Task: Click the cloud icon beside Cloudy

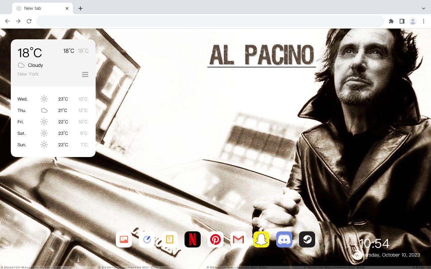Action: [21, 65]
